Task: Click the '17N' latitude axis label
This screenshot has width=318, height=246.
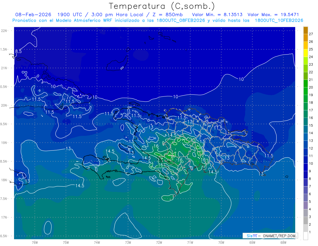Action: point(4,217)
